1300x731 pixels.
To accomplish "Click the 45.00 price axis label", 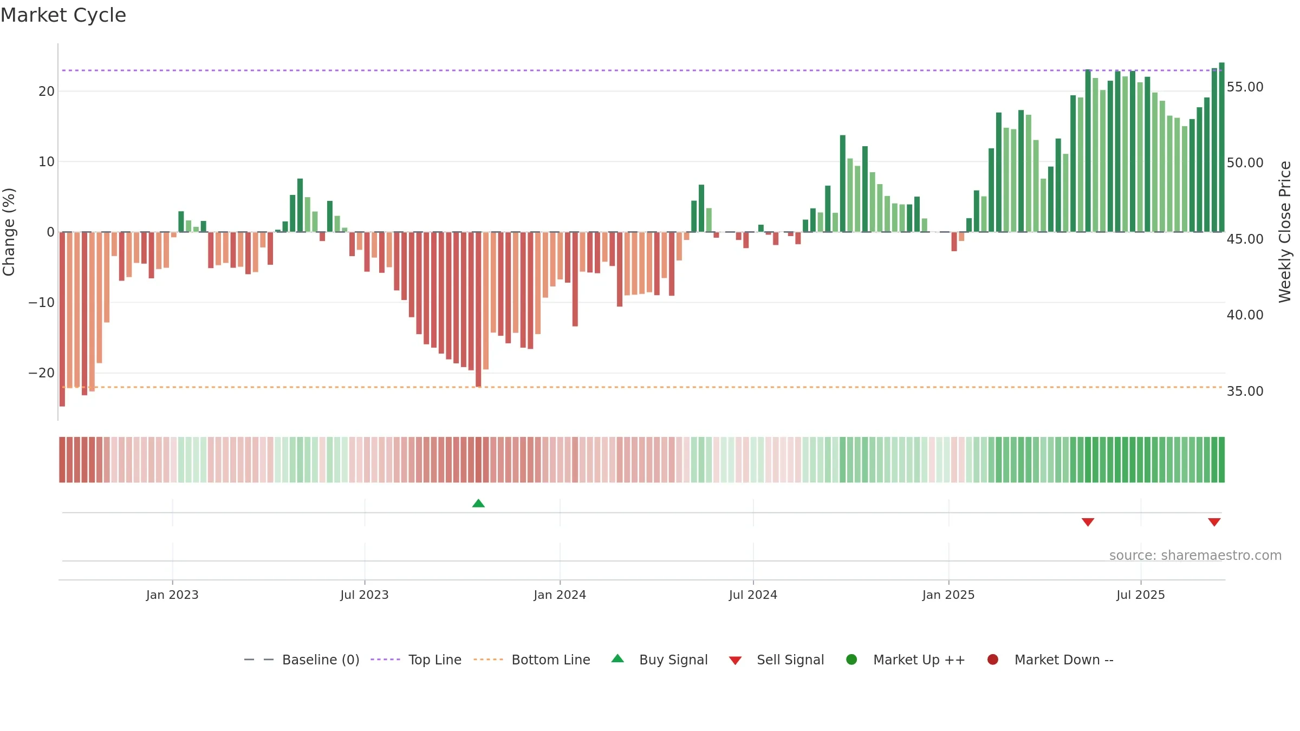I will coord(1245,239).
